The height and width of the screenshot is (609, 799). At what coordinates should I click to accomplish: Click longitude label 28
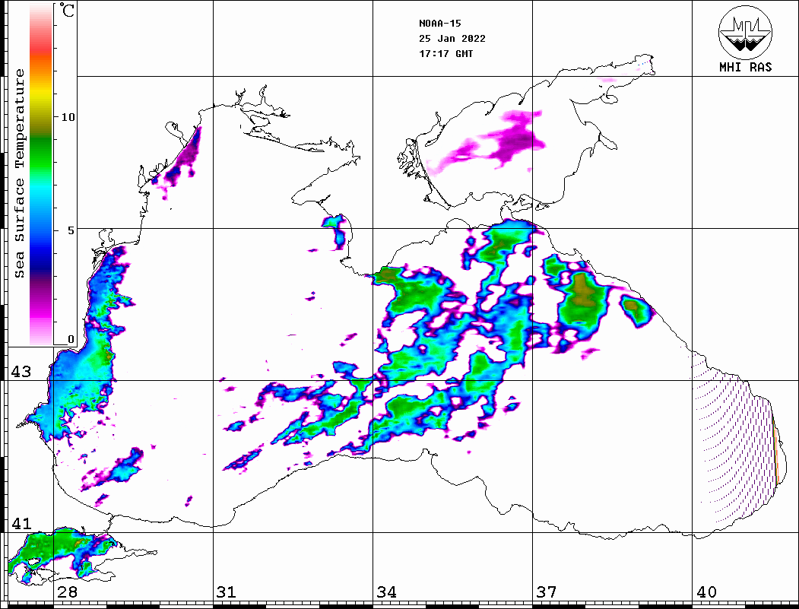(67, 592)
